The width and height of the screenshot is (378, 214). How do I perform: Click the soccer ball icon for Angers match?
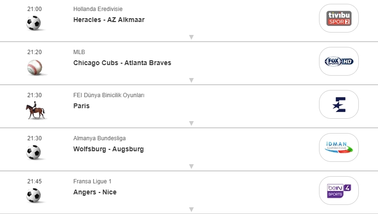tap(34, 195)
